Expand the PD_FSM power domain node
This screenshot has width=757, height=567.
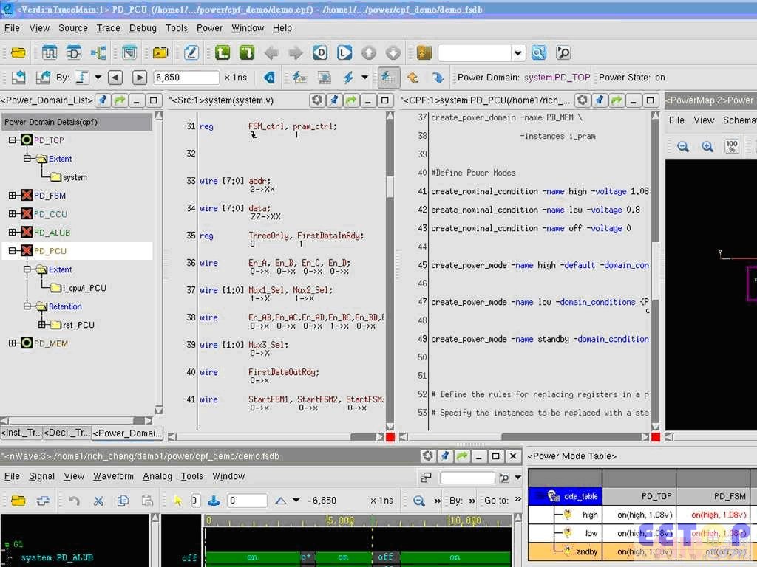coord(13,195)
